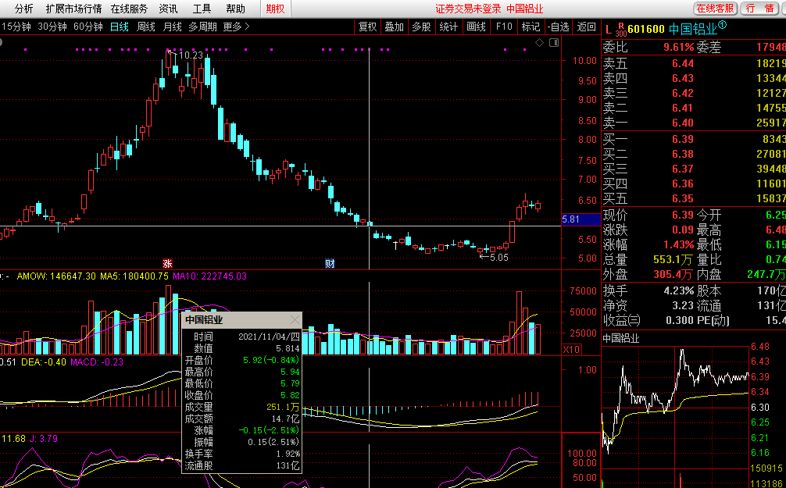Open the 分析 menu
Viewport: 786px width, 488px height.
point(23,9)
